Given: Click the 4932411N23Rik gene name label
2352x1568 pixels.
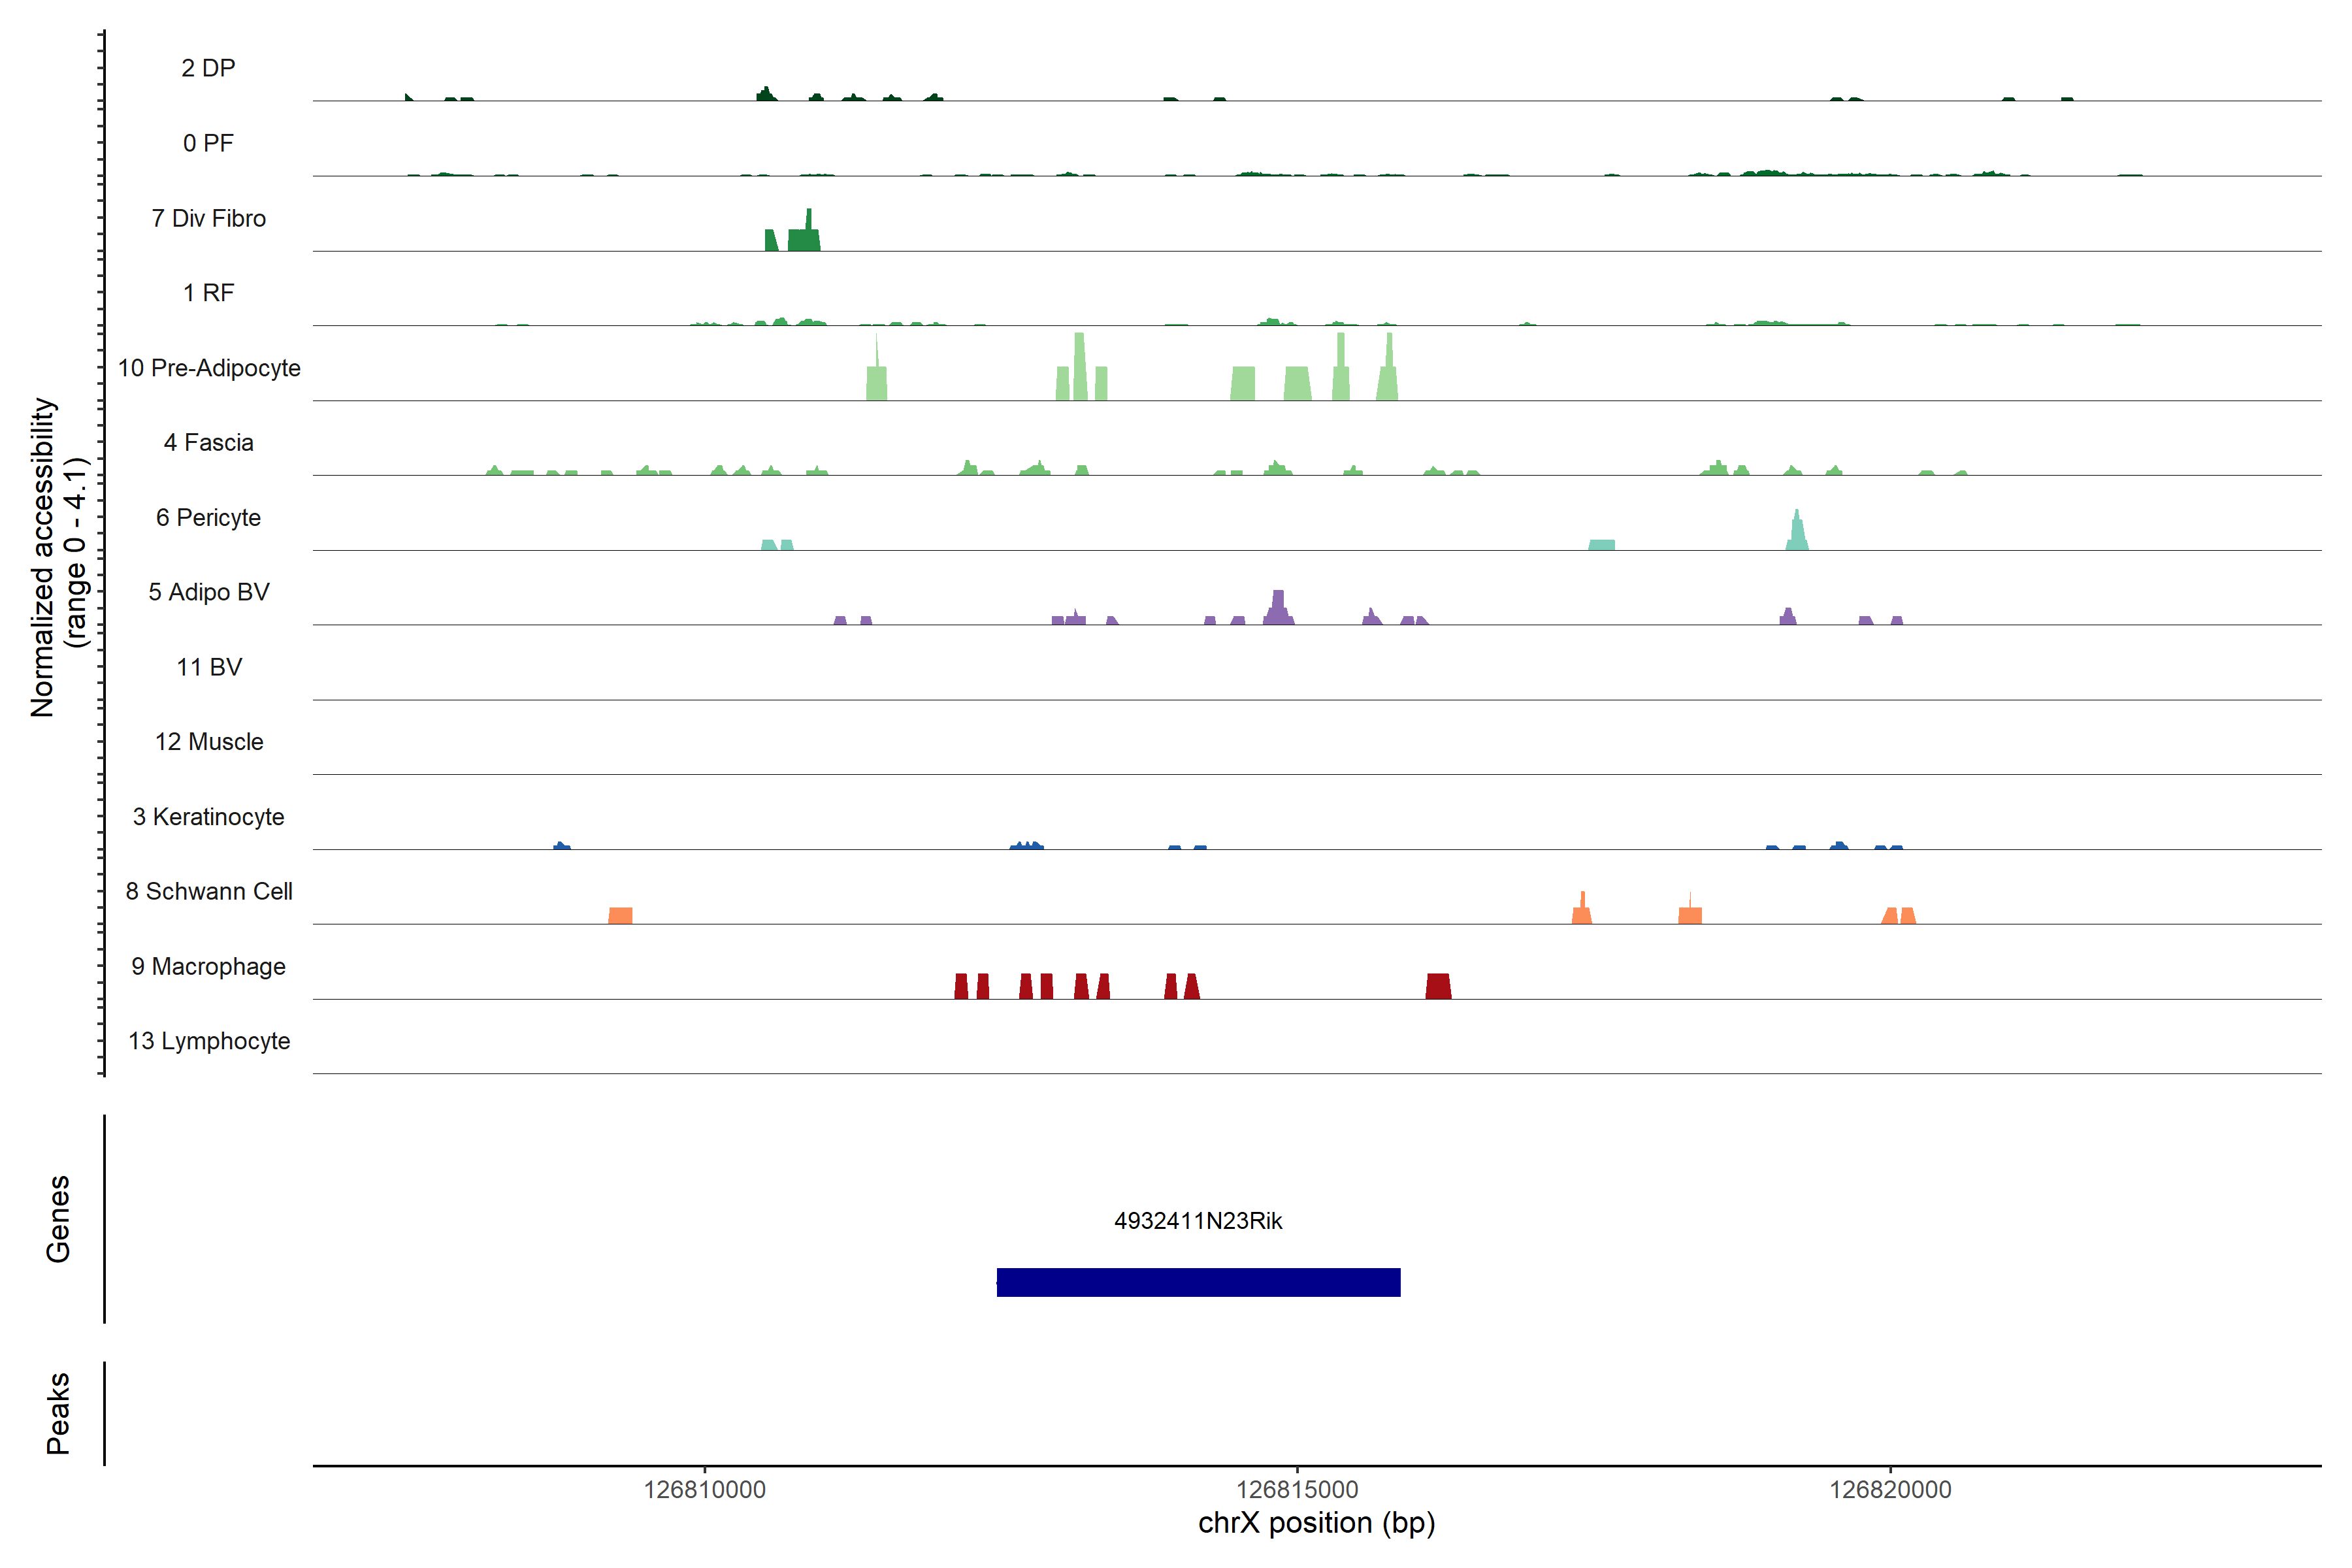Looking at the screenshot, I should (x=1198, y=1221).
